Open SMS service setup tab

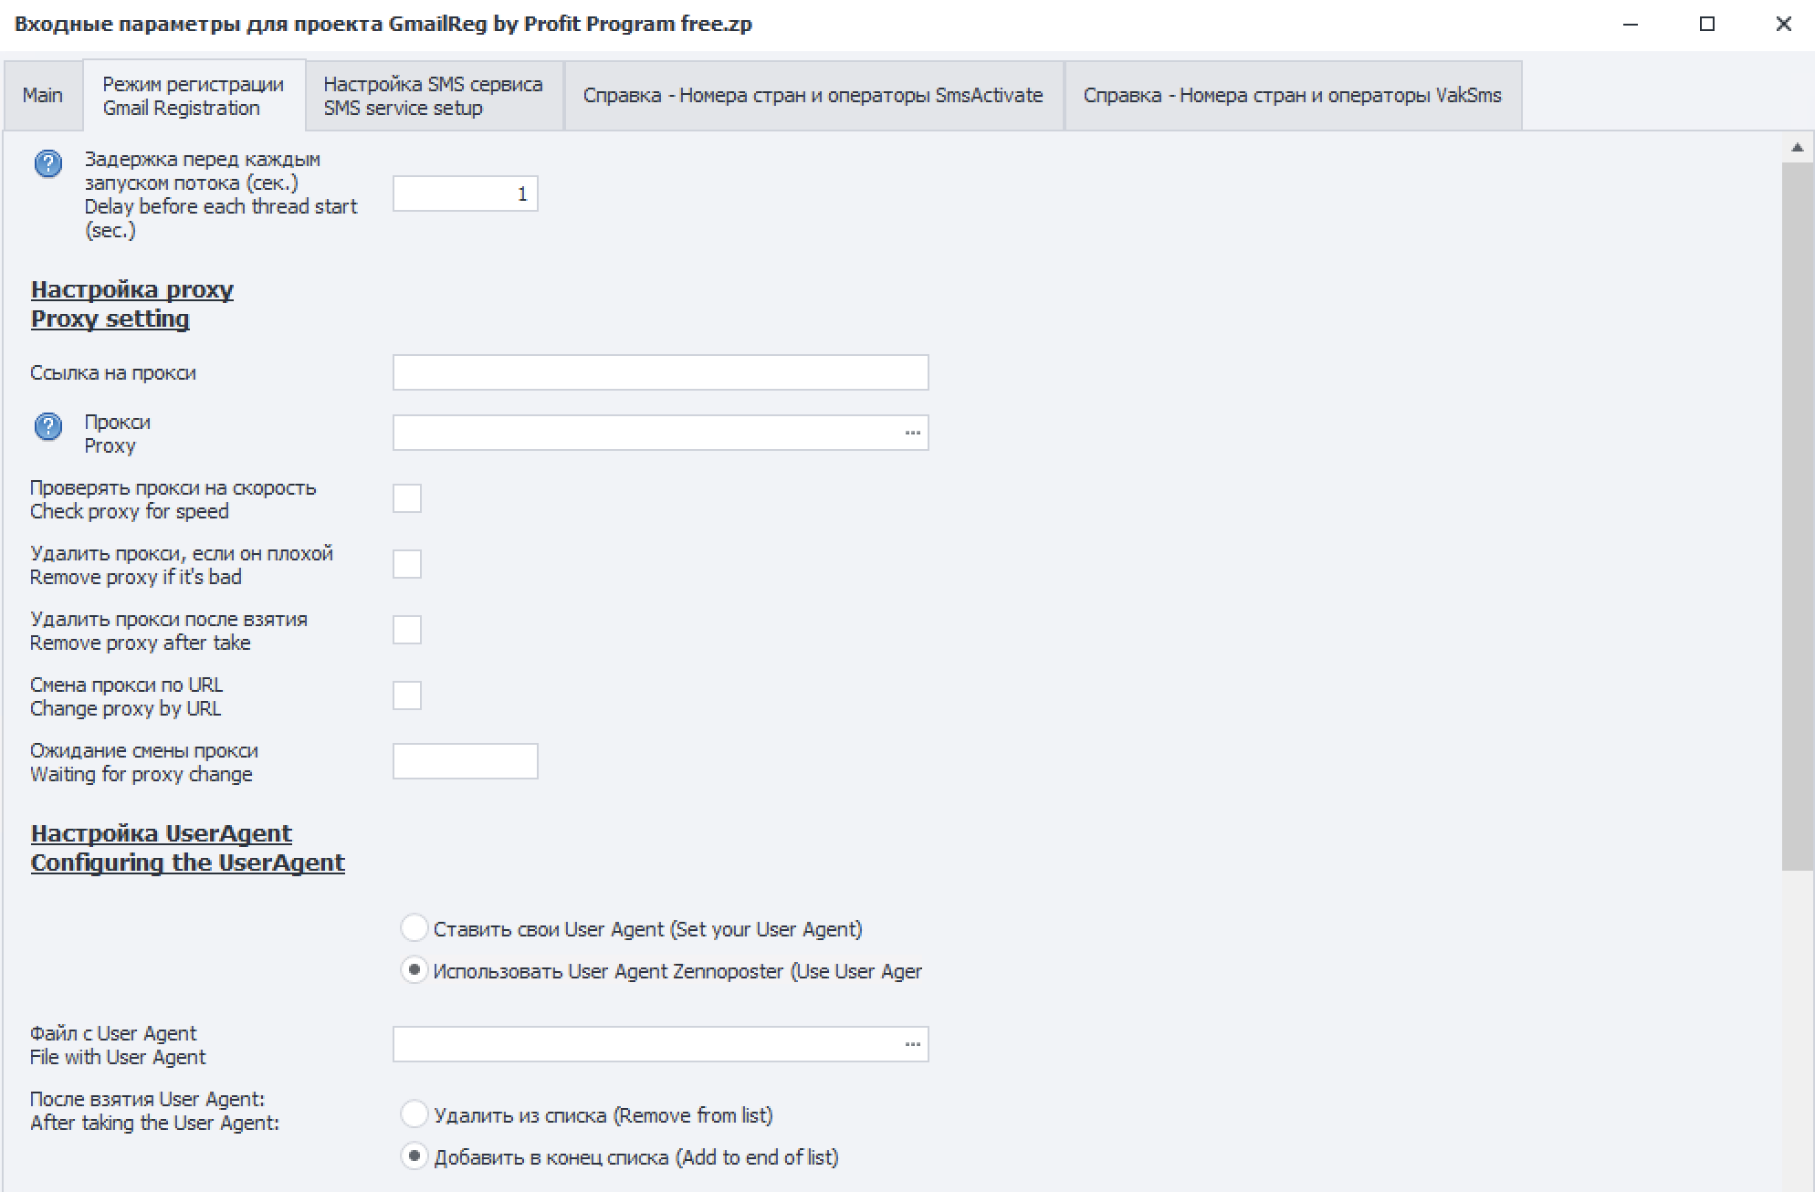pyautogui.click(x=433, y=96)
